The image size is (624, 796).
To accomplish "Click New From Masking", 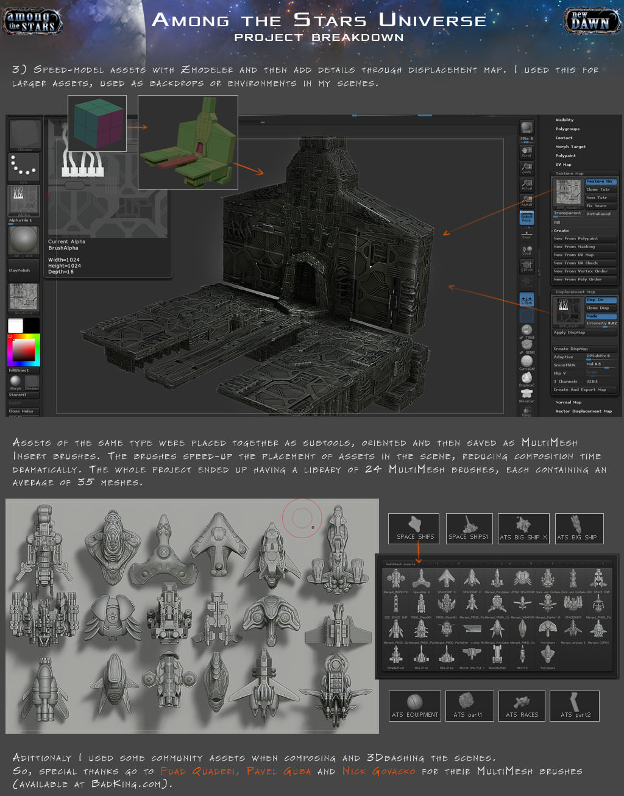I will click(x=585, y=247).
